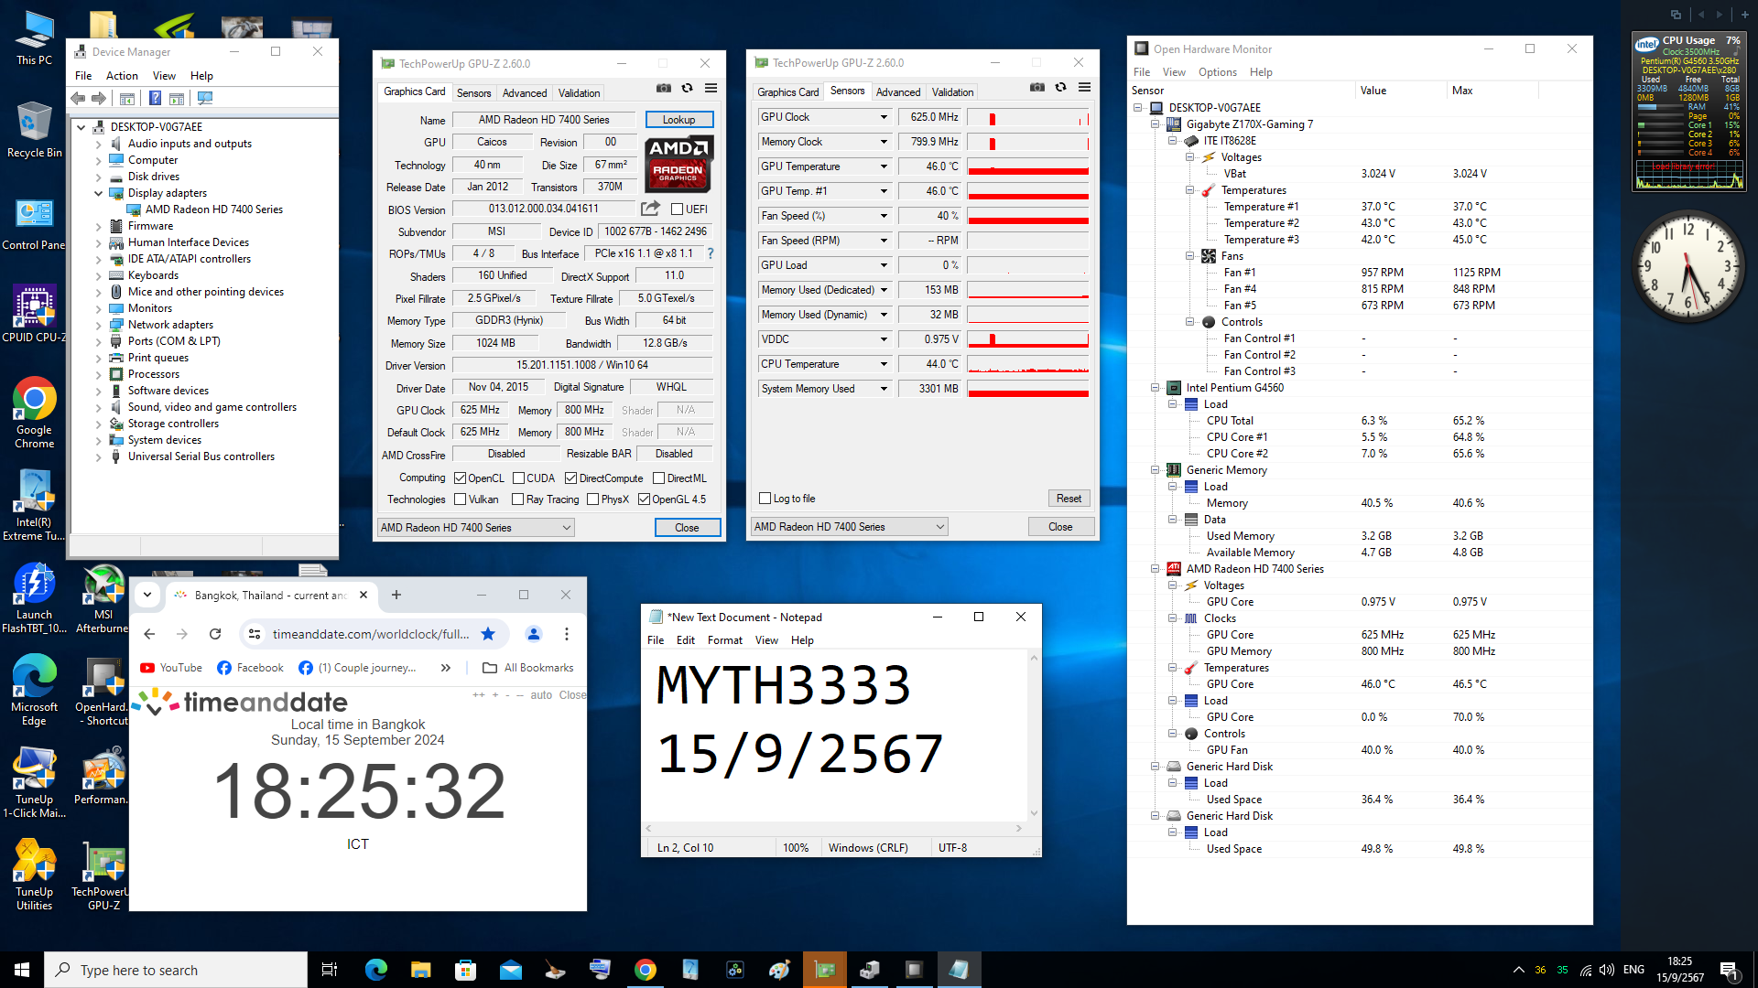Open Google Chrome from the taskbar
Viewport: 1758px width, 988px height.
point(646,970)
